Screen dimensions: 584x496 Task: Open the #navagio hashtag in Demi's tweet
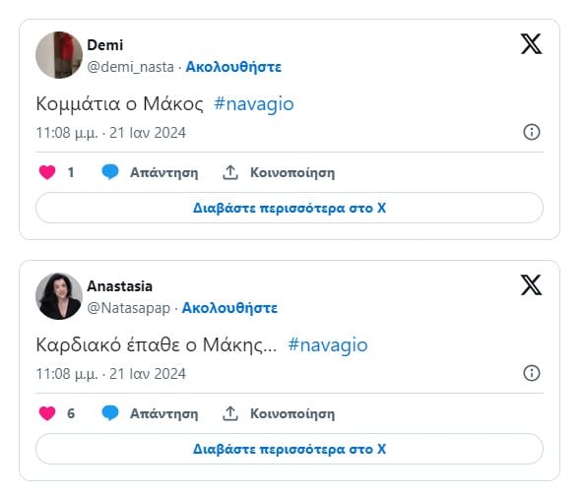[x=254, y=103]
